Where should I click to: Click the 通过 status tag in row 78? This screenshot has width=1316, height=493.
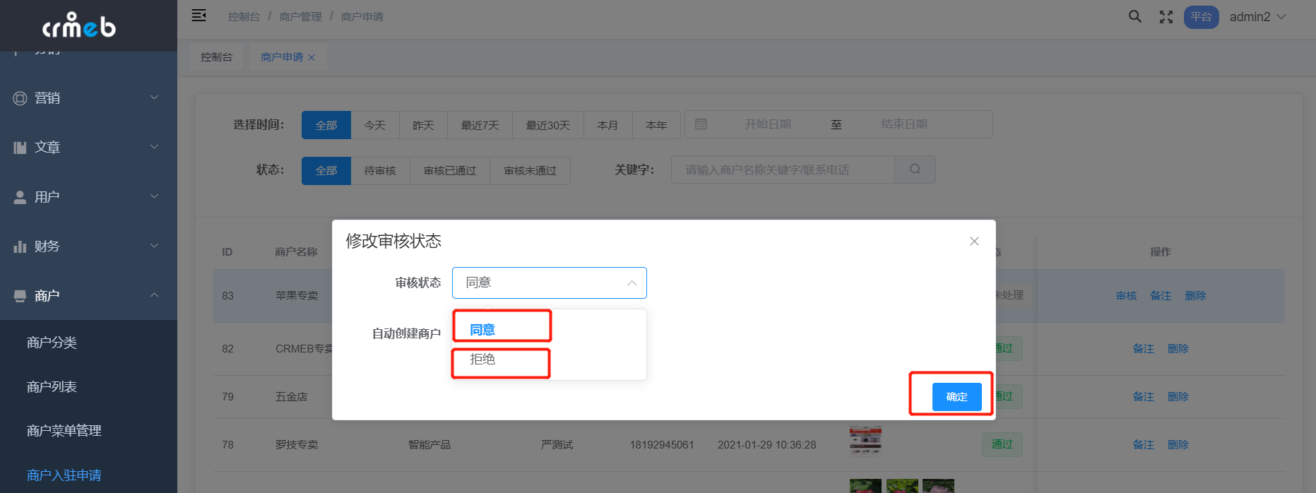pos(1002,444)
